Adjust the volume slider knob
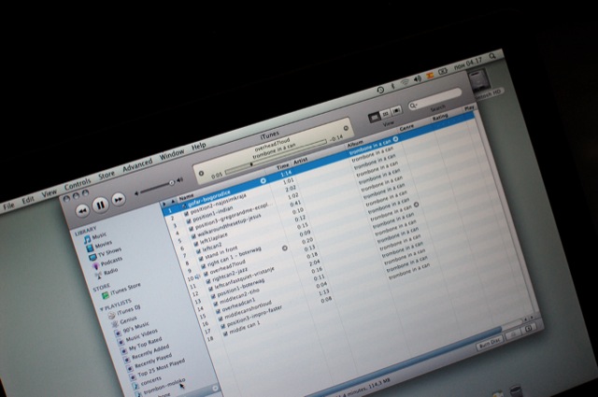Image resolution: width=598 pixels, height=397 pixels. pos(172,183)
